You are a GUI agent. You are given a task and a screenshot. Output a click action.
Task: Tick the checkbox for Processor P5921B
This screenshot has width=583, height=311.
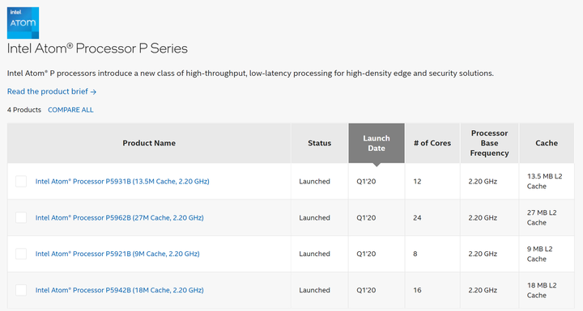click(21, 254)
